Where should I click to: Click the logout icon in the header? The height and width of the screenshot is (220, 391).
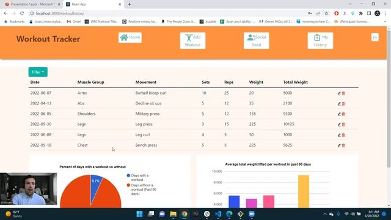tap(375, 37)
